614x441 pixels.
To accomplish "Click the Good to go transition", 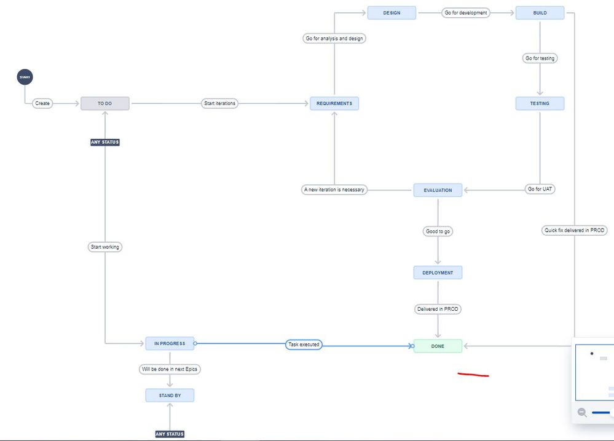I will pos(438,232).
